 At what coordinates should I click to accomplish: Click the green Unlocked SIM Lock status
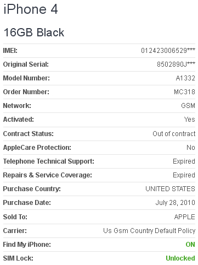click(x=180, y=258)
